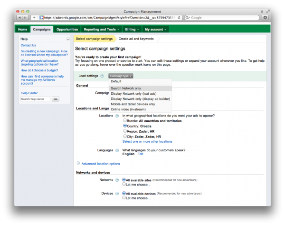Go forward with the browser forward arrow
The image size is (285, 226).
coord(26,18)
